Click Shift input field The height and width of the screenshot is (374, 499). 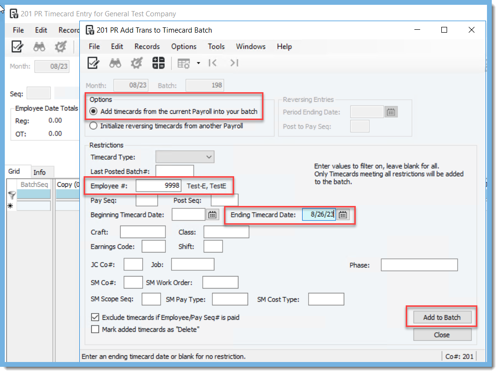213,246
